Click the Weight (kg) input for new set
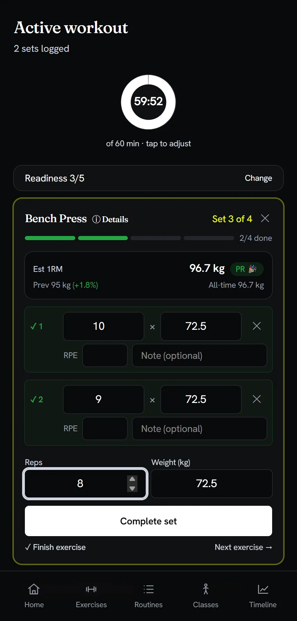Image resolution: width=297 pixels, height=621 pixels. (212, 484)
